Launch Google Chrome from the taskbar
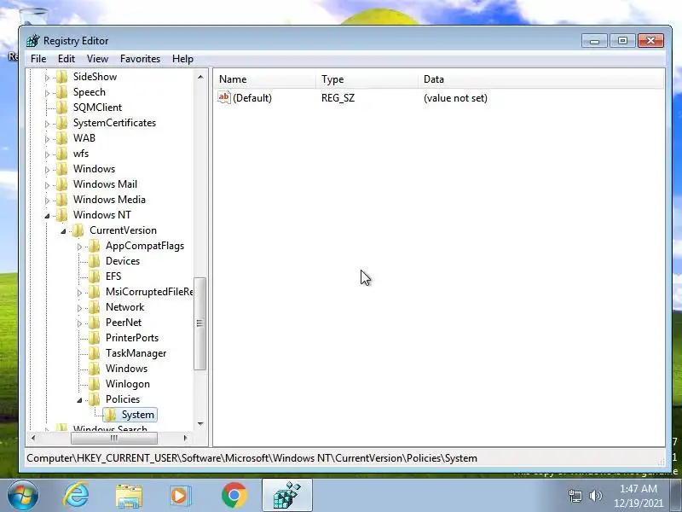Viewport: 682px width, 512px height. [x=234, y=496]
